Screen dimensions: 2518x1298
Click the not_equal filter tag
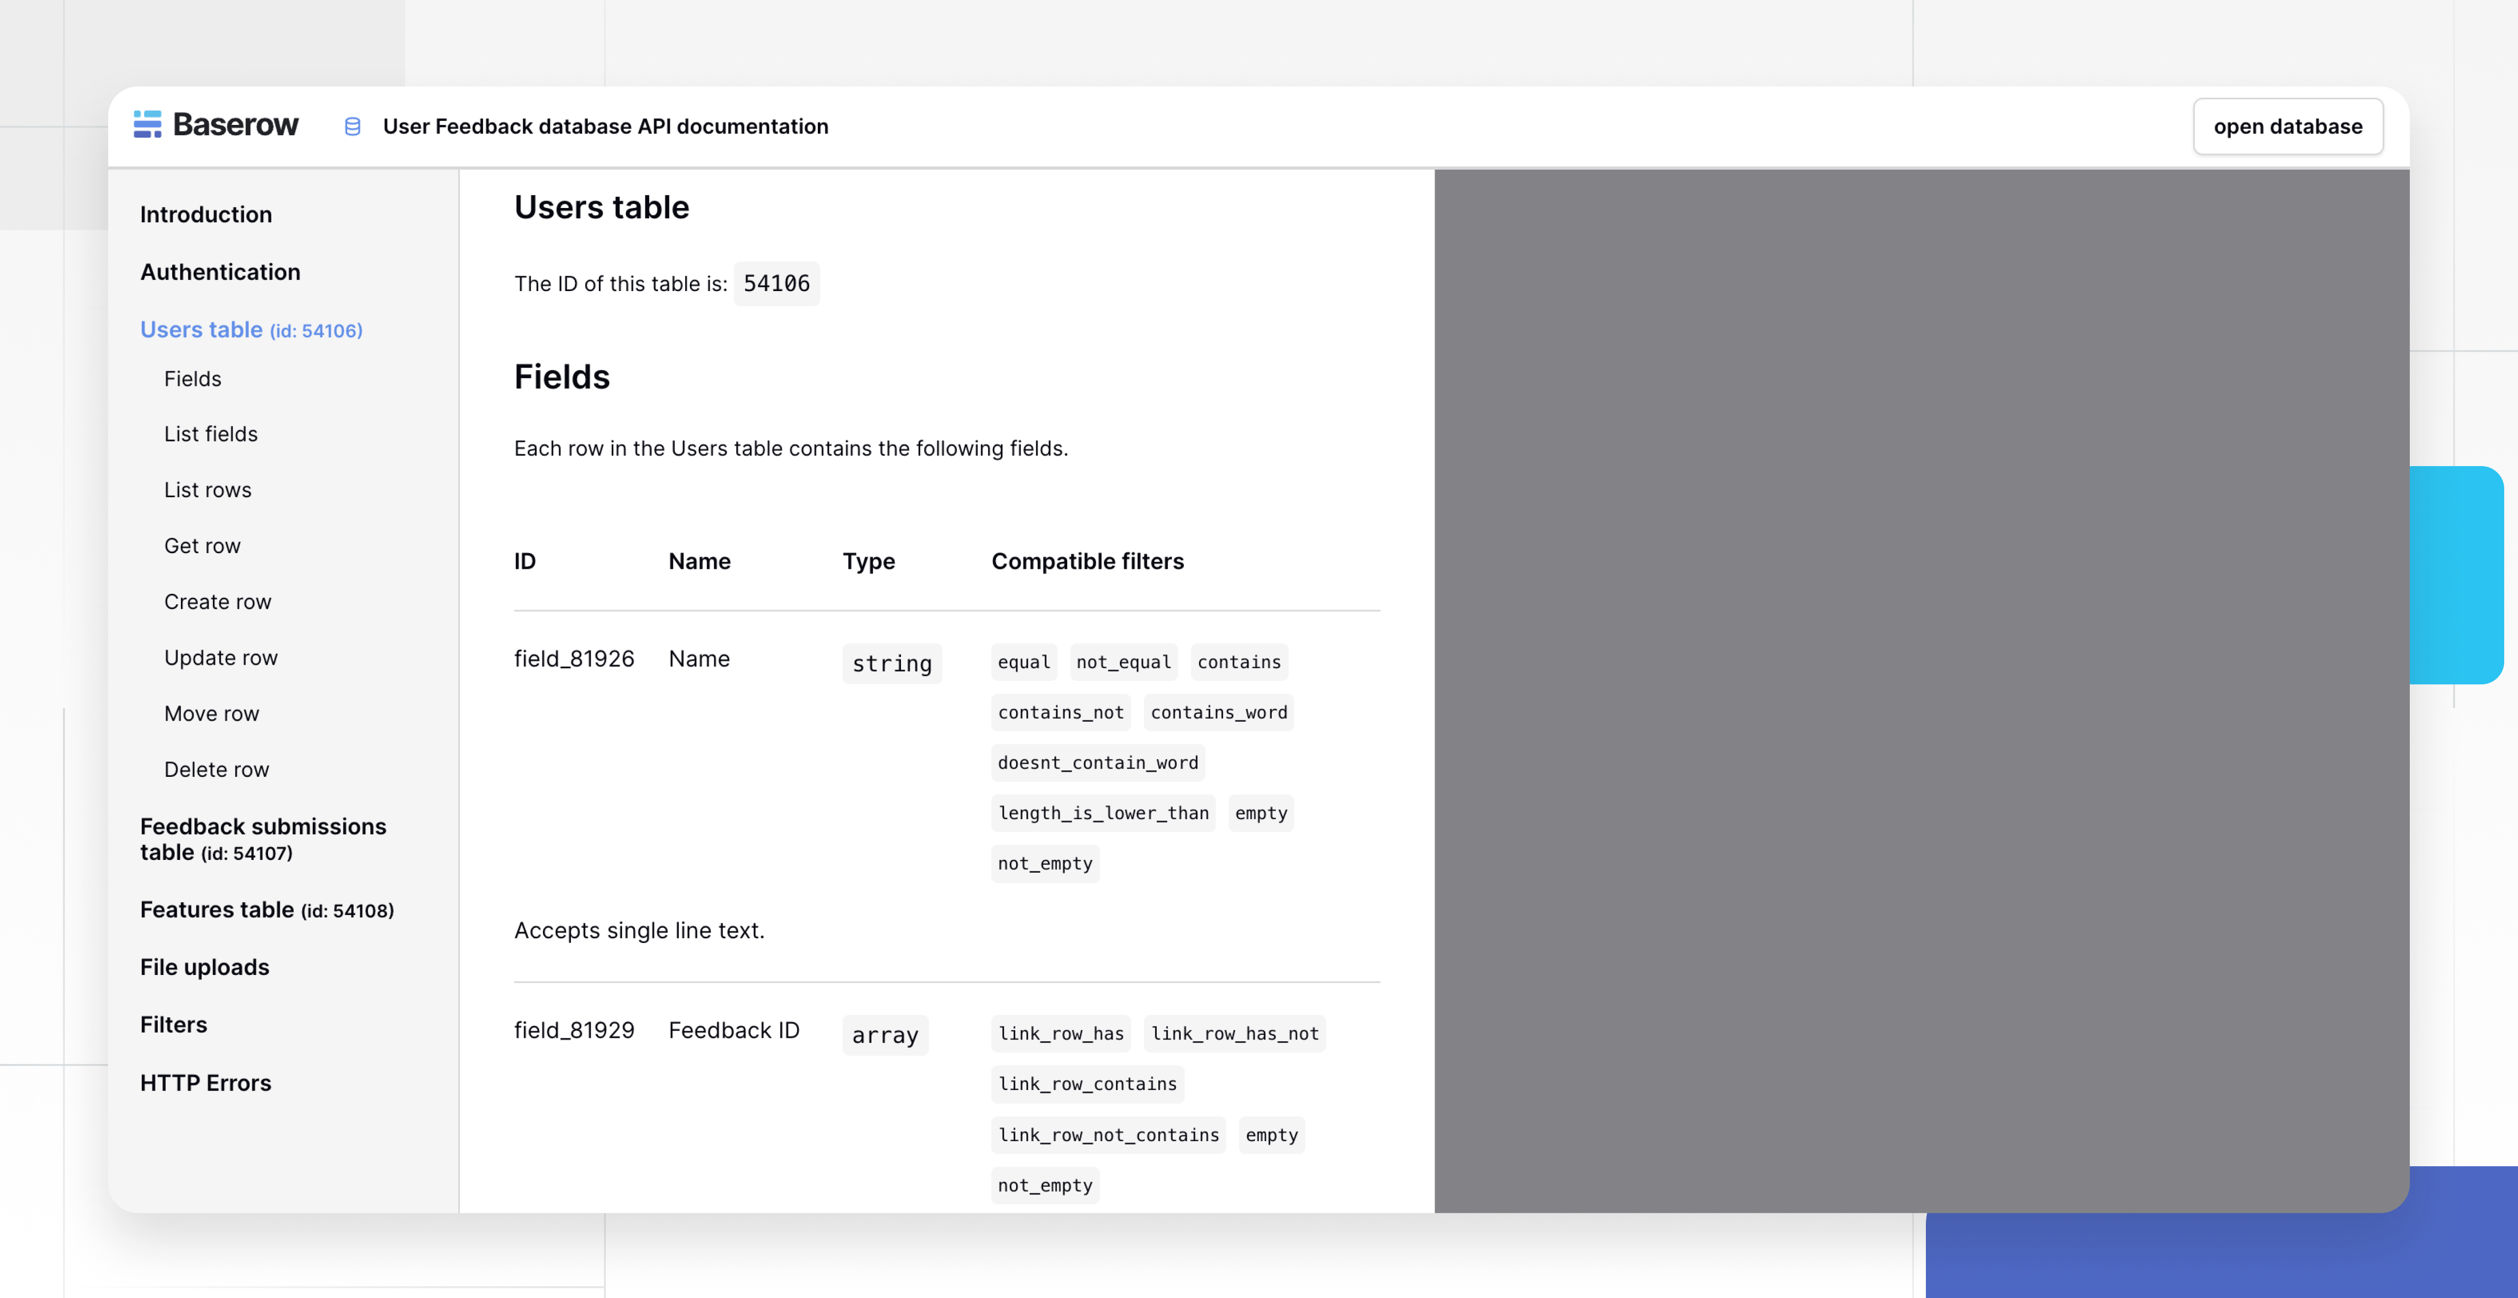1123,662
